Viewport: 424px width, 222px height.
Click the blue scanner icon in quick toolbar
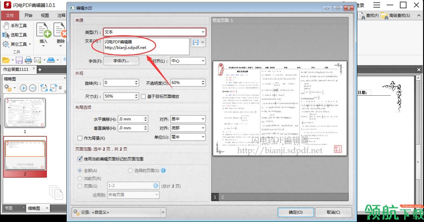[51, 60]
